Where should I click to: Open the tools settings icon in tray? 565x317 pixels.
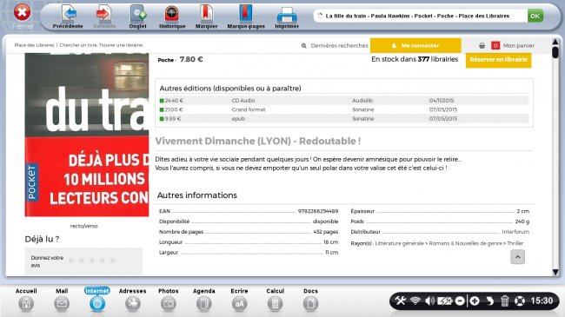(401, 300)
